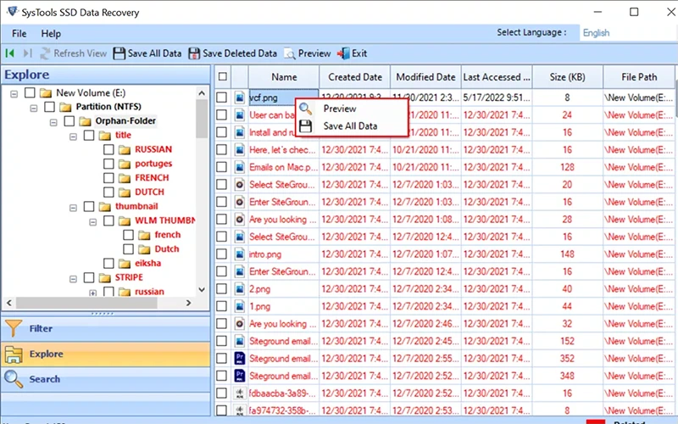
Task: Click the grey next-item navigation arrow
Action: (x=27, y=53)
